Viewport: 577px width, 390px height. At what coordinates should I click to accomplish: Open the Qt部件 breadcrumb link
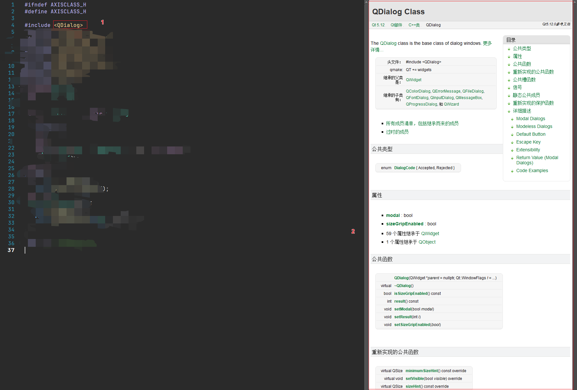click(x=396, y=25)
